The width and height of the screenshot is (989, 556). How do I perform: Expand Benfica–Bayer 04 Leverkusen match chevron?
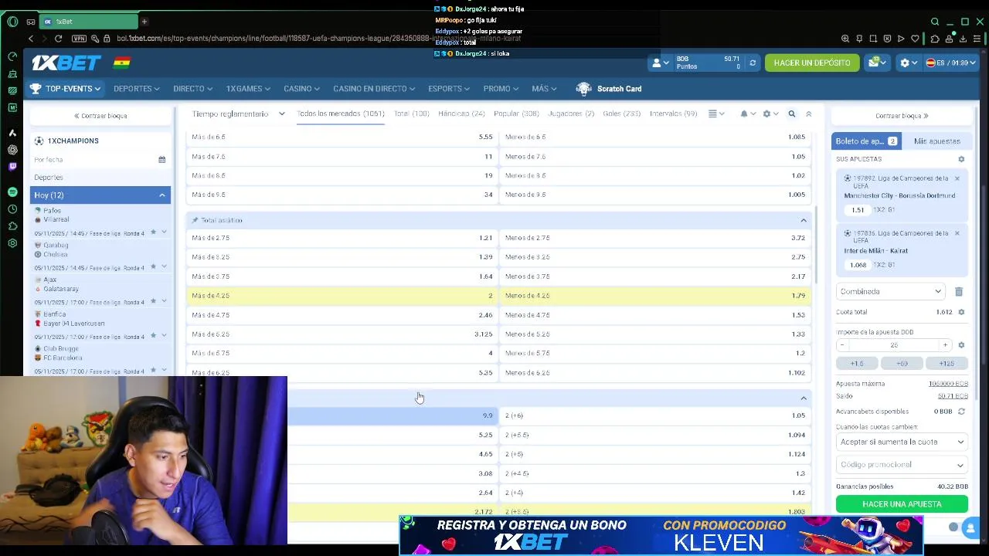[x=164, y=335]
